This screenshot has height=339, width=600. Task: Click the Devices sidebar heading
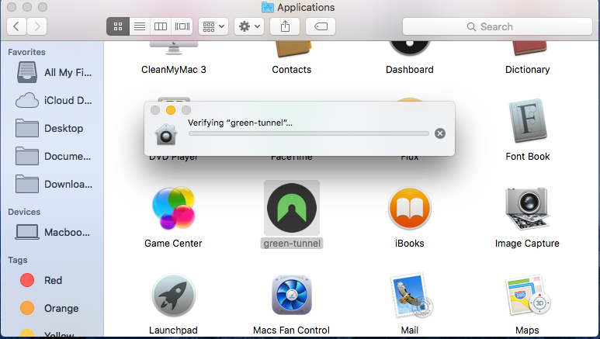click(x=24, y=212)
